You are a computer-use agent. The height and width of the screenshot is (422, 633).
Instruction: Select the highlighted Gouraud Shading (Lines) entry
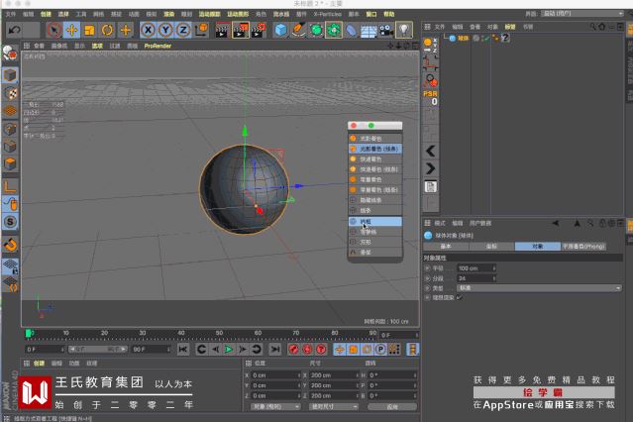pyautogui.click(x=375, y=149)
